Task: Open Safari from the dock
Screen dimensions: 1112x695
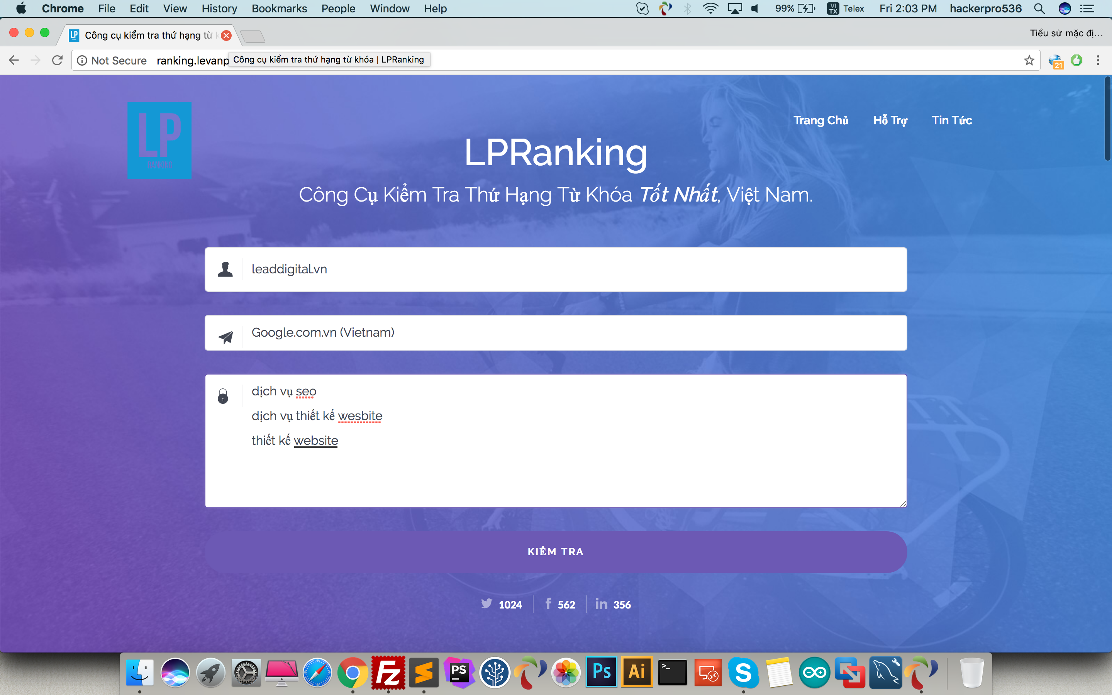Action: [x=317, y=673]
